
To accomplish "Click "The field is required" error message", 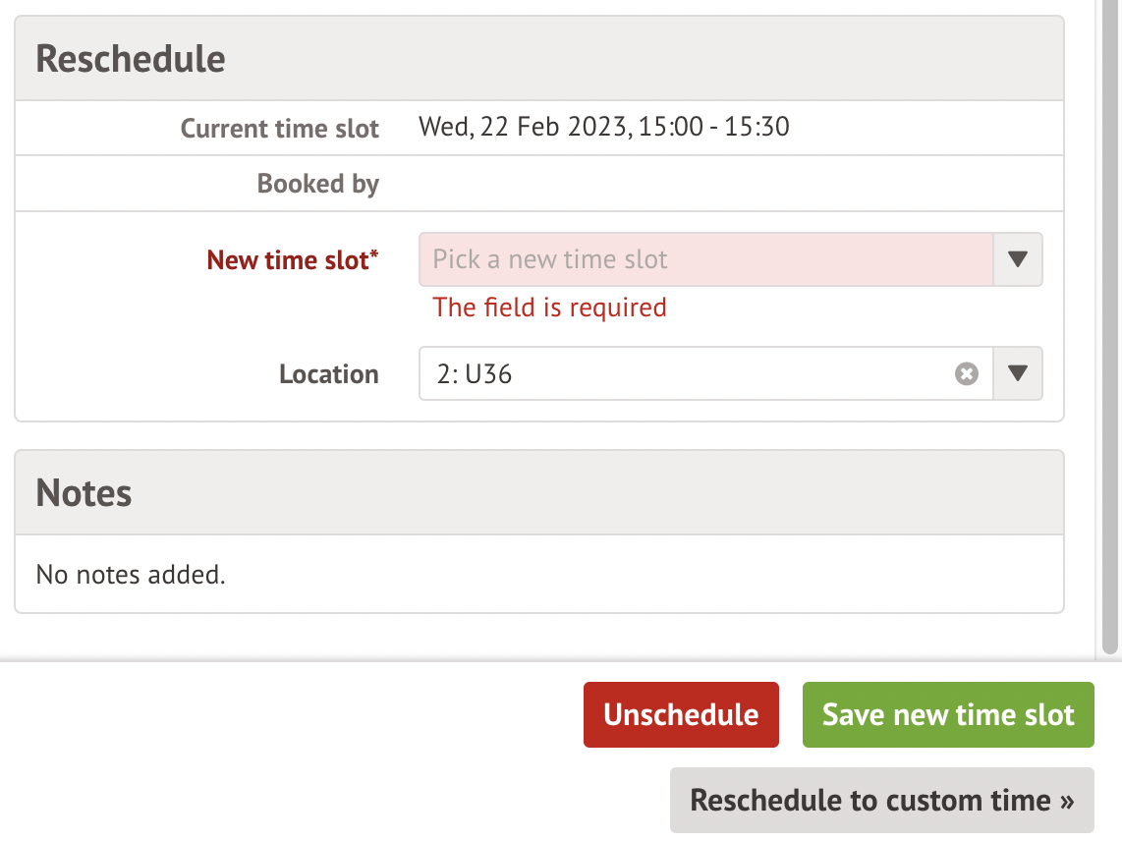I will (x=549, y=308).
